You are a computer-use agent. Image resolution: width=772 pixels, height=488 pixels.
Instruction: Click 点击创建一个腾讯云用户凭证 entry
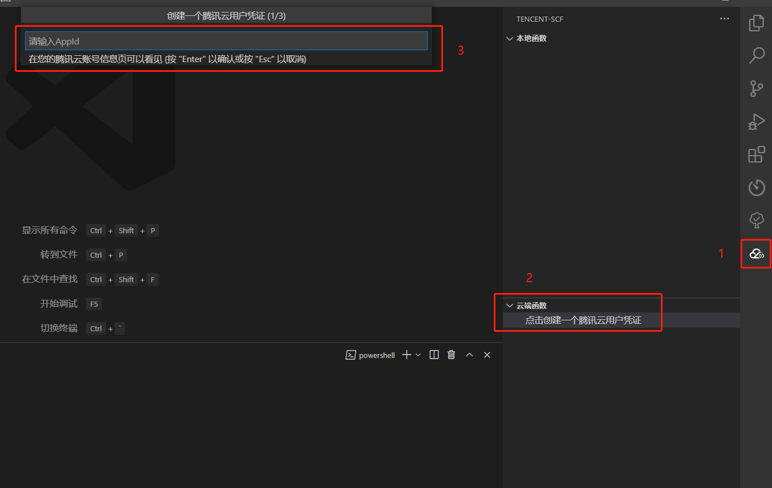583,320
